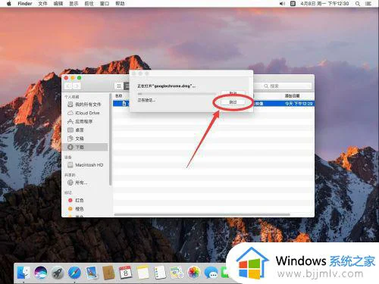
Task: Select 桌面 (Desktop) in sidebar
Action: click(85, 130)
